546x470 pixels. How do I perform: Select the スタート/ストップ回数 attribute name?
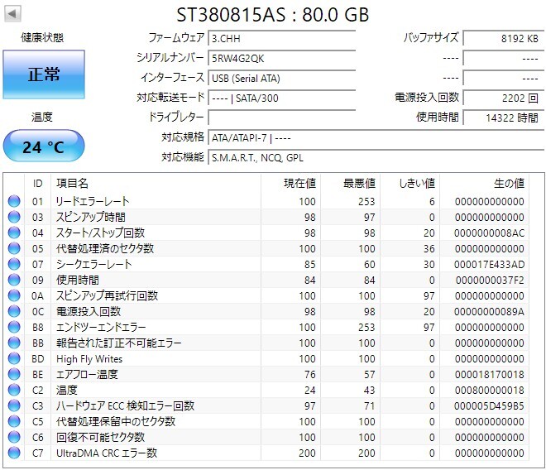[x=100, y=233]
